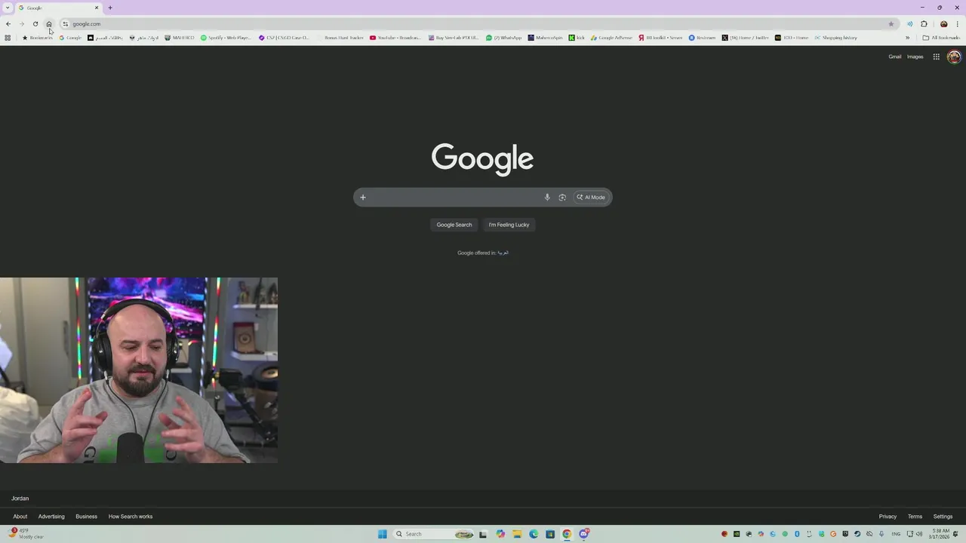Open the Discord-like app with notification badge
This screenshot has height=543, width=966.
584,534
